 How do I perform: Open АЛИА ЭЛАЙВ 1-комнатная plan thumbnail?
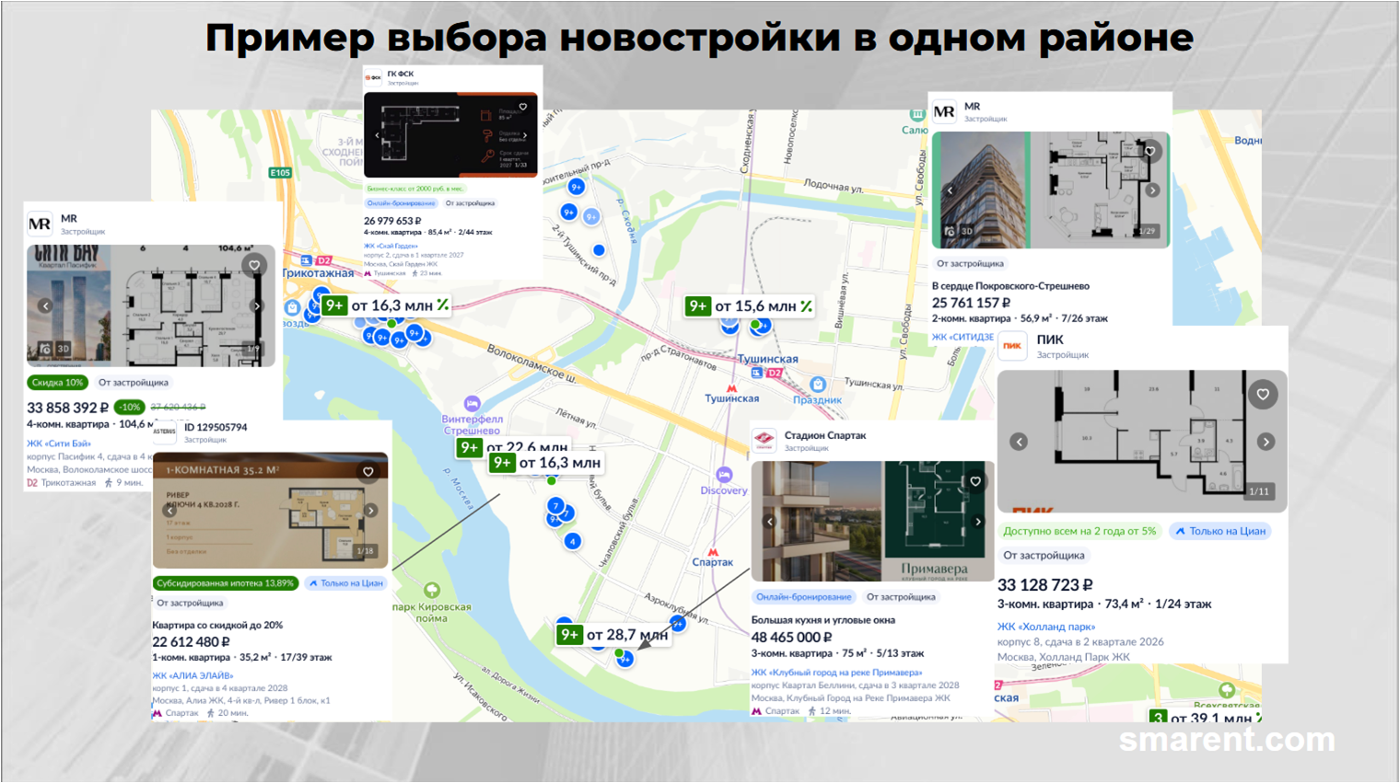pyautogui.click(x=270, y=511)
